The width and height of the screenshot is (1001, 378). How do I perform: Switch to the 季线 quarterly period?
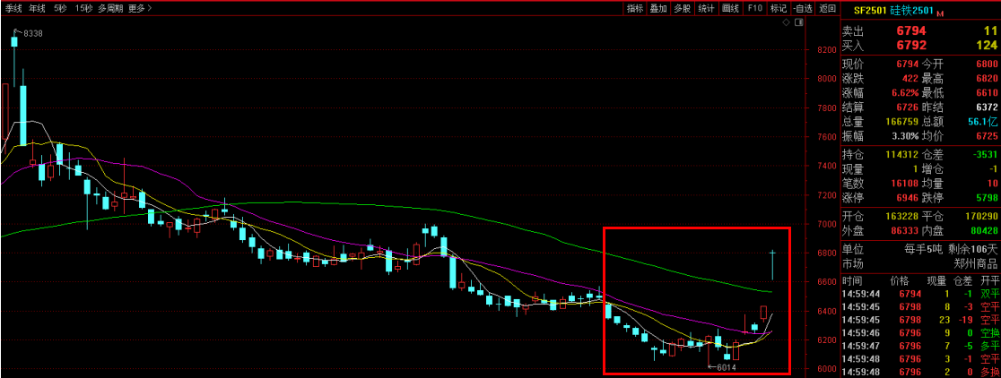13,8
